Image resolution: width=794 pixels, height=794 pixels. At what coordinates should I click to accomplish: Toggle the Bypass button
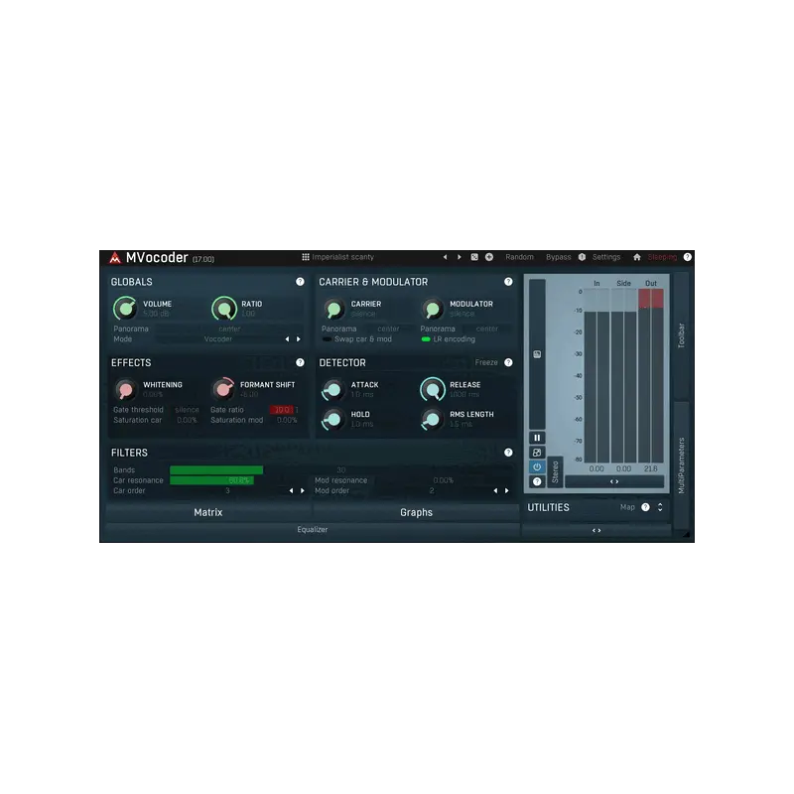click(558, 257)
